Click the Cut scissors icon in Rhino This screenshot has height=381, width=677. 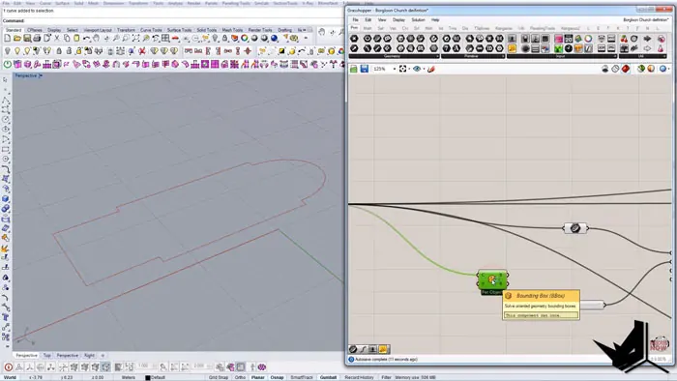(x=57, y=39)
